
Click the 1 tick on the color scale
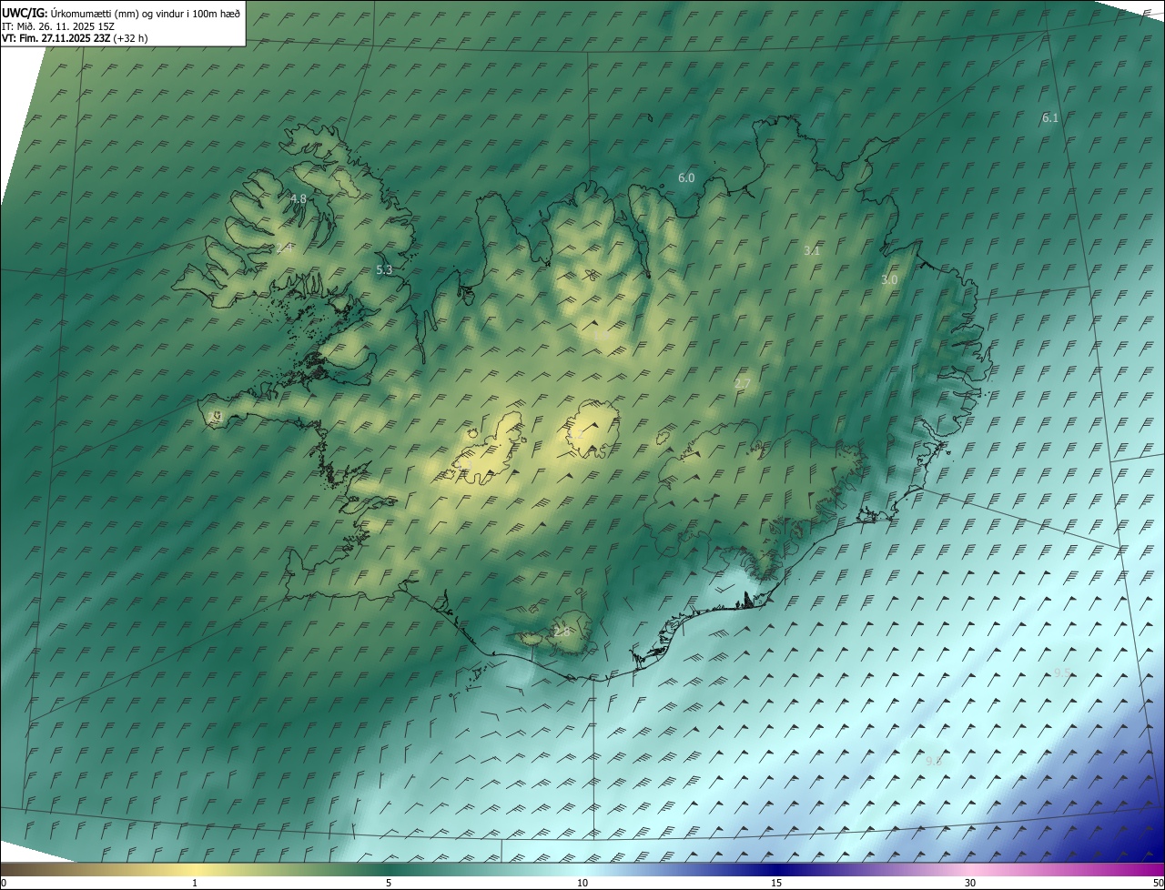coord(195,883)
